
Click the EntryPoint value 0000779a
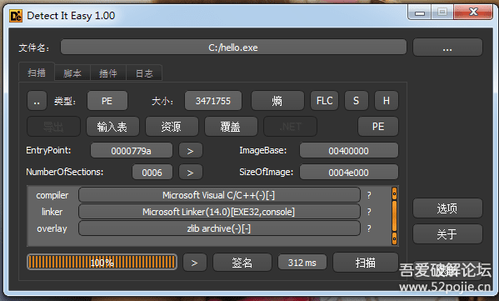click(132, 150)
